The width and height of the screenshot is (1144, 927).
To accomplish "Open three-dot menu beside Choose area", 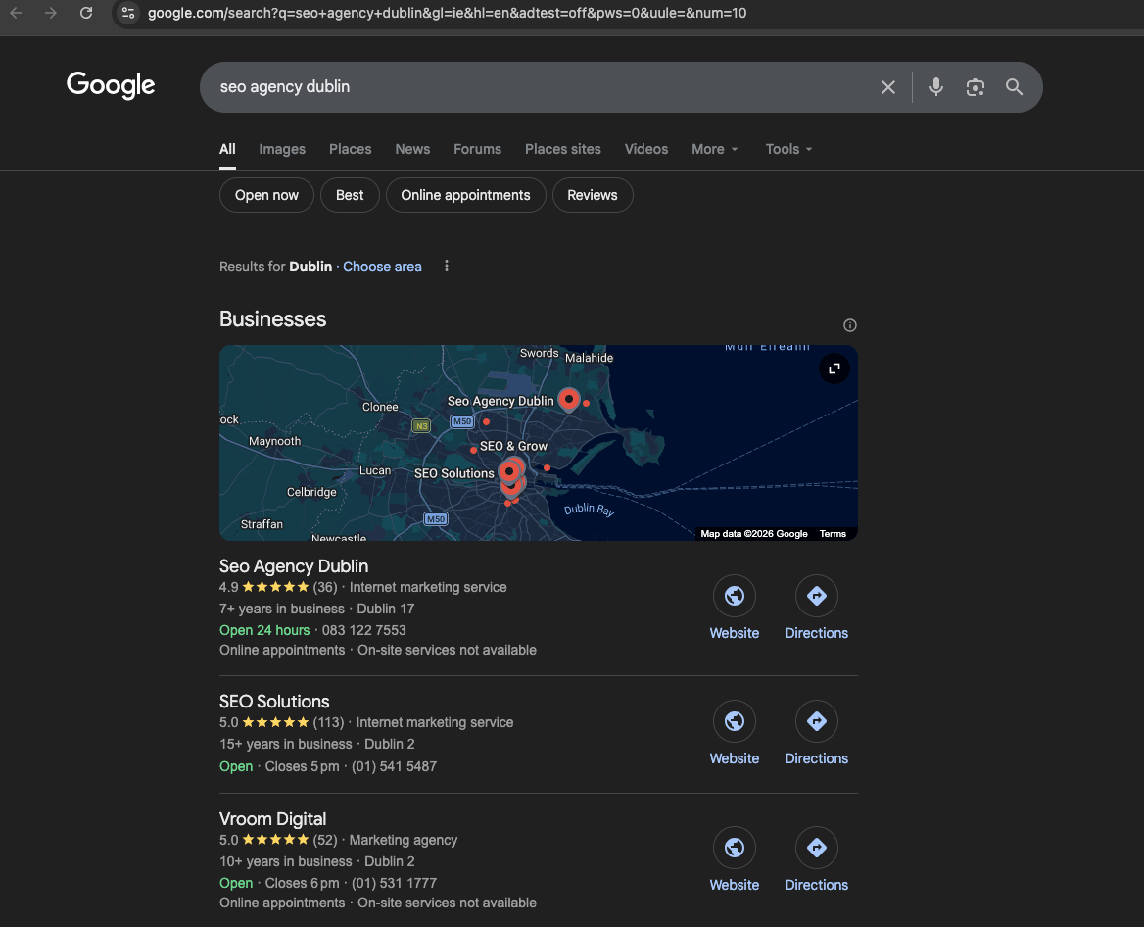I will (x=447, y=267).
